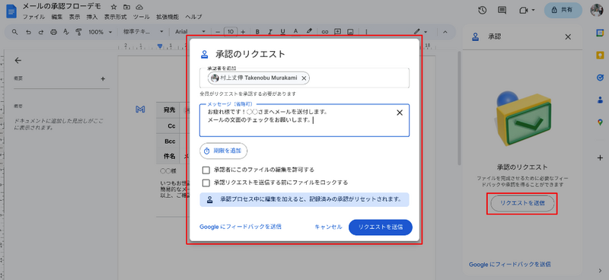The image size is (609, 280).
Task: Open the Google Docs home icon
Action: [x=11, y=11]
